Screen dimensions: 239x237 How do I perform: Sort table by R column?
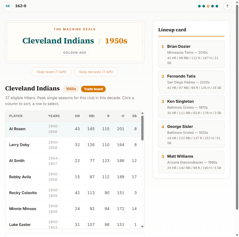click(108, 116)
